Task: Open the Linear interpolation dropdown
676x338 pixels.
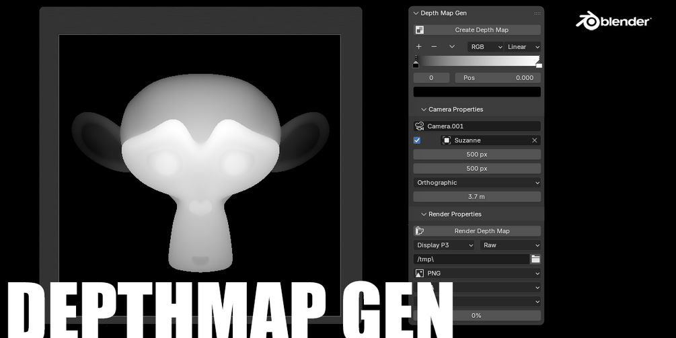Action: click(x=523, y=47)
